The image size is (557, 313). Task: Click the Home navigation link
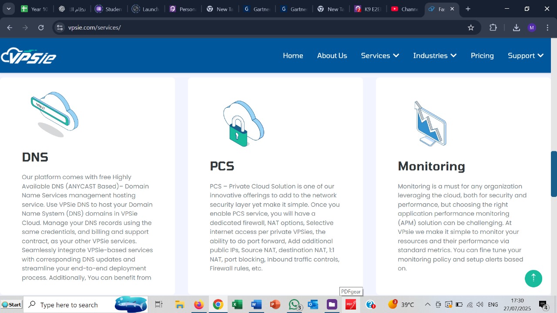click(x=293, y=55)
